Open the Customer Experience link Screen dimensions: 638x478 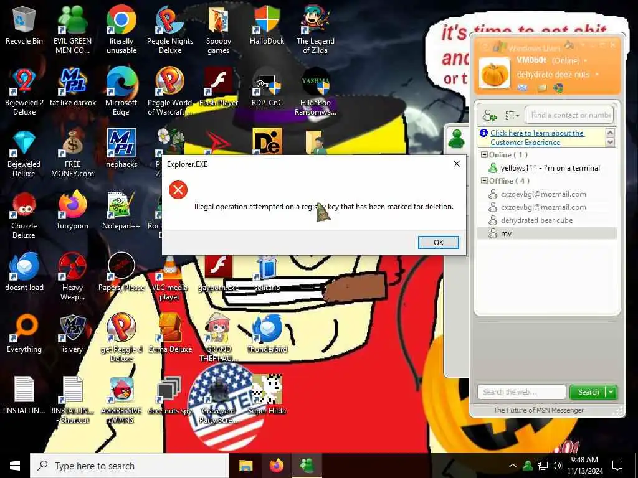point(537,138)
